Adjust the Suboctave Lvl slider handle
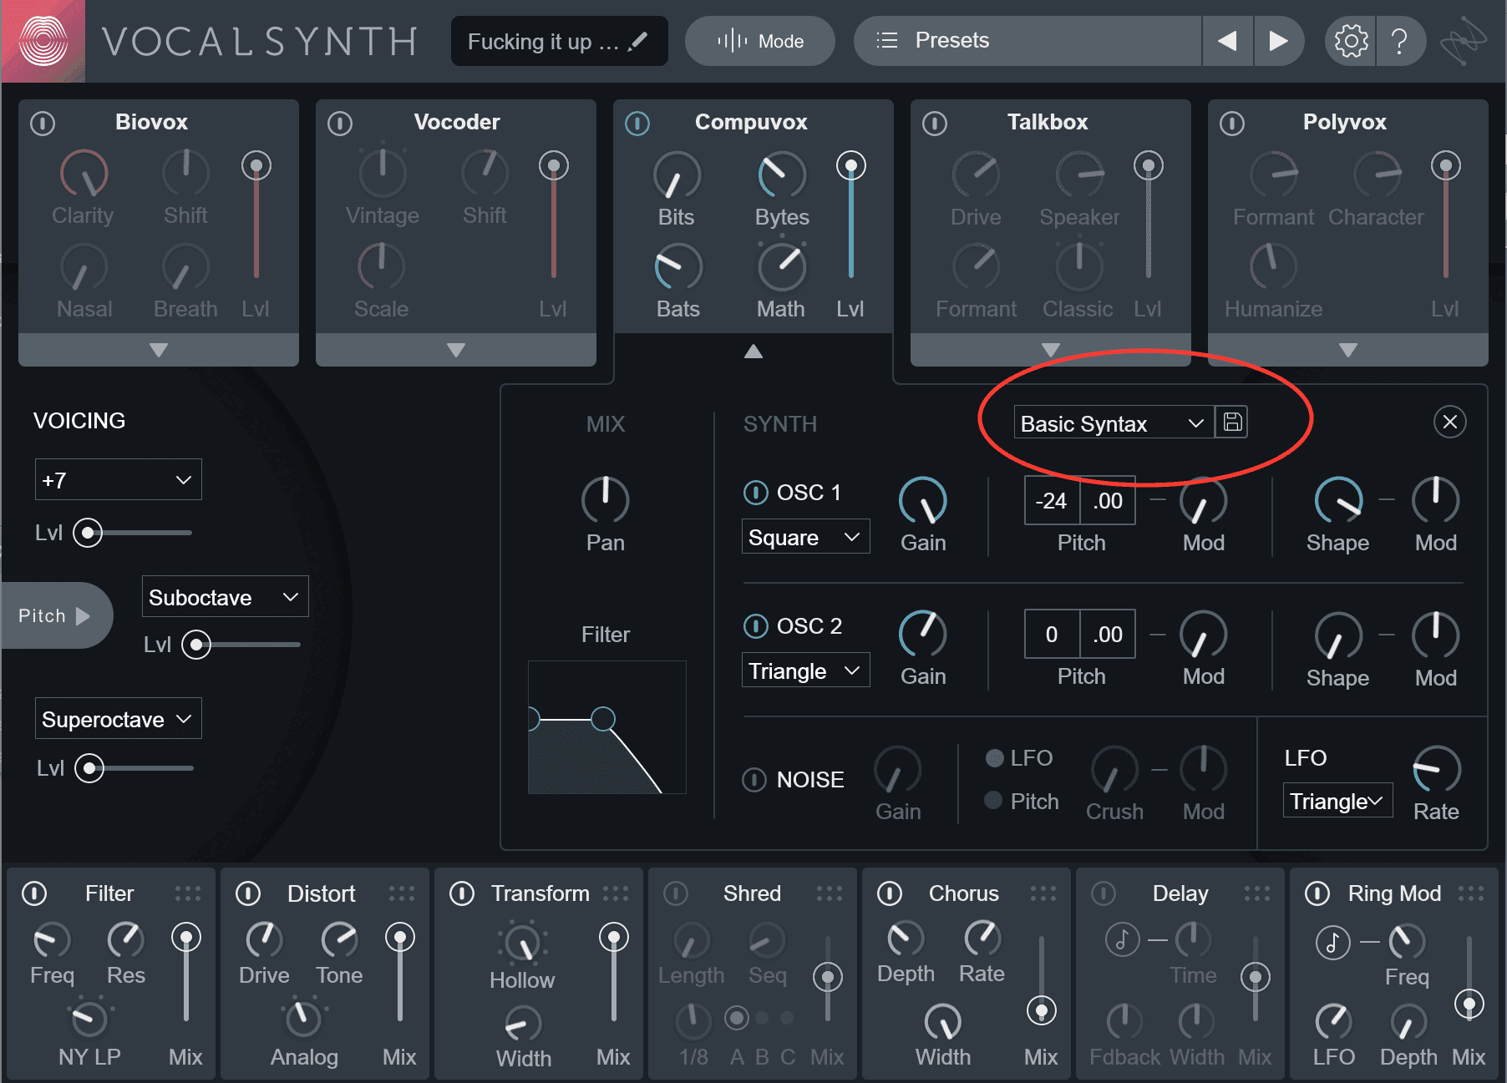Viewport: 1507px width, 1083px height. pyautogui.click(x=196, y=644)
